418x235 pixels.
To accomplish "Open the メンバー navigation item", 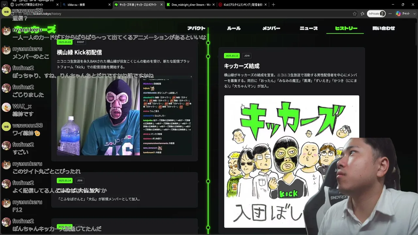I will click(271, 28).
